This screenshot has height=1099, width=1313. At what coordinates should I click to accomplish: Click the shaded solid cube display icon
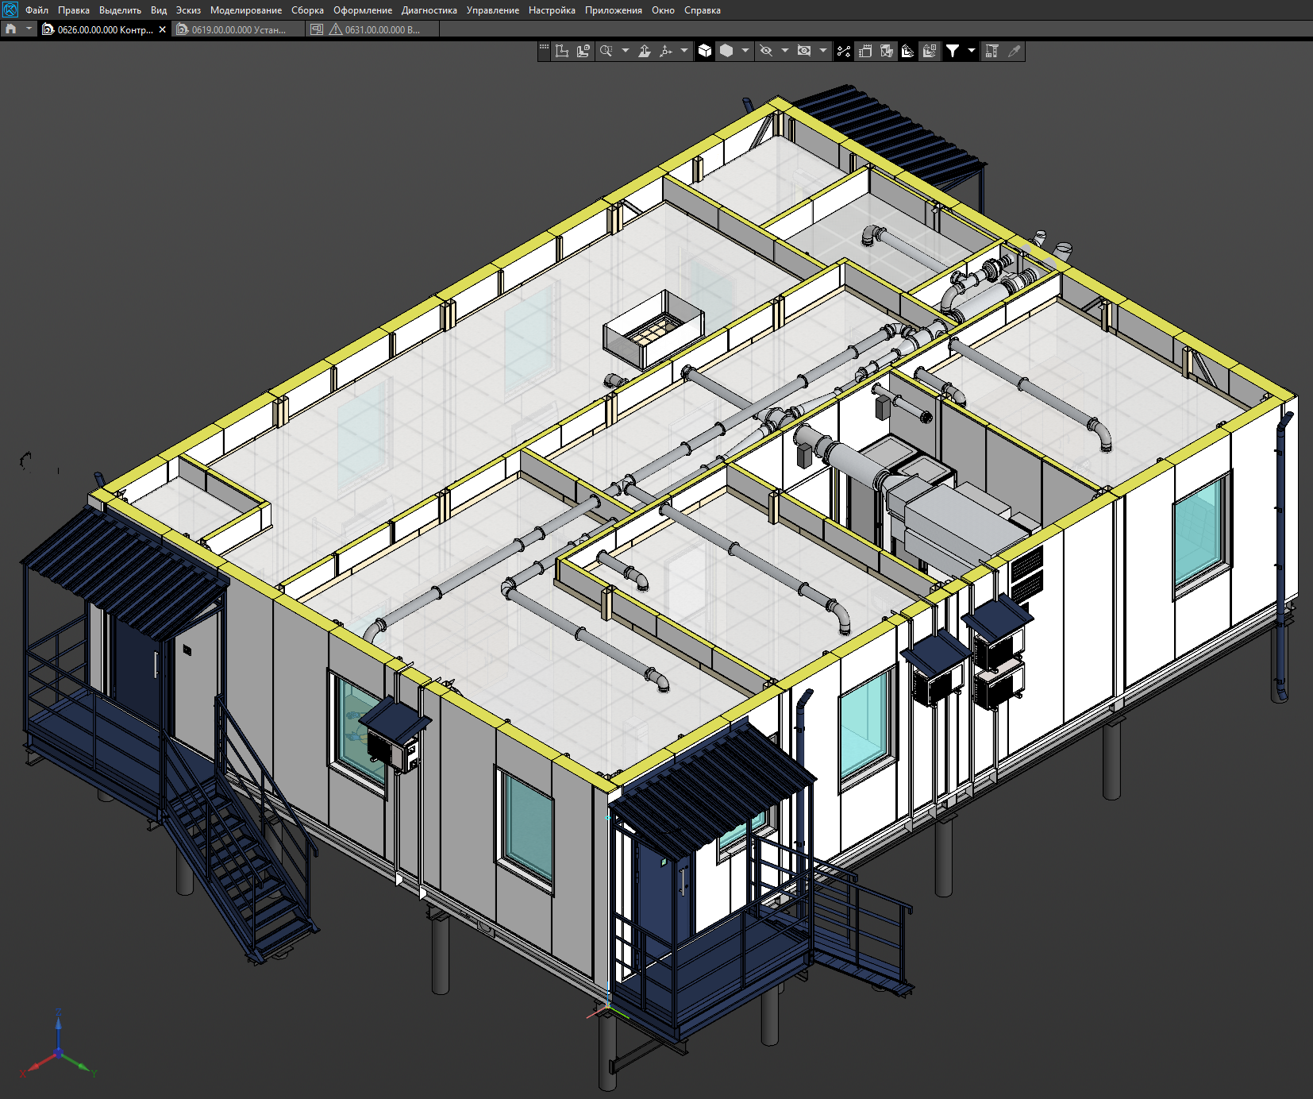pyautogui.click(x=705, y=52)
